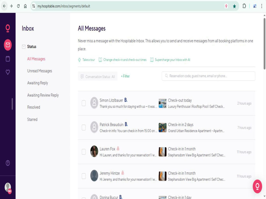The image size is (266, 199).
Task: Click the "Status" heading text
Action: pyautogui.click(x=32, y=46)
